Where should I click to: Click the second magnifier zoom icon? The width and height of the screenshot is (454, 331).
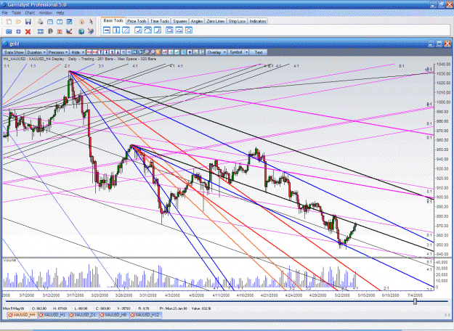tap(153, 52)
